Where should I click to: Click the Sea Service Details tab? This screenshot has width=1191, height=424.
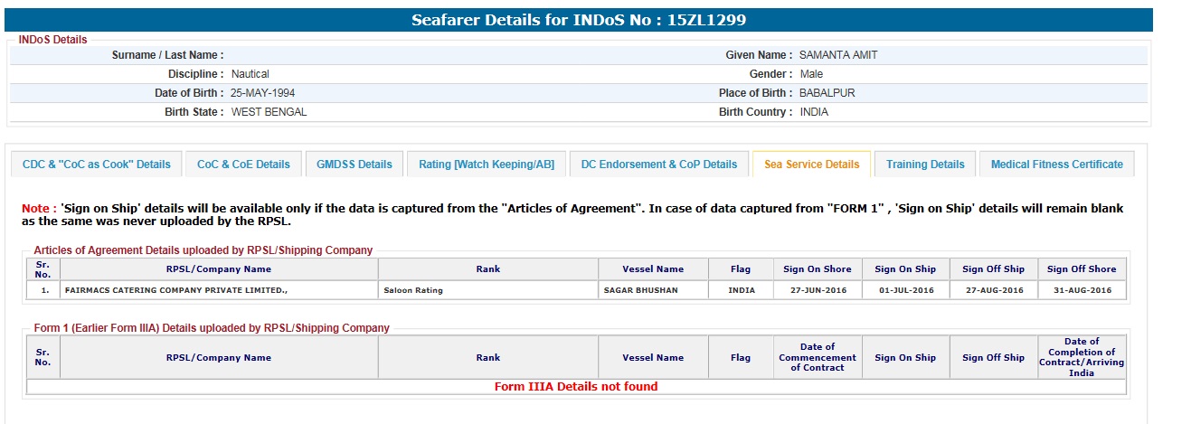click(x=811, y=165)
